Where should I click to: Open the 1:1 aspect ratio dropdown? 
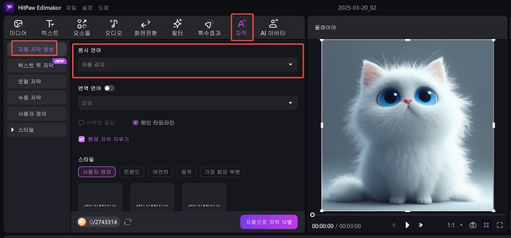point(455,225)
